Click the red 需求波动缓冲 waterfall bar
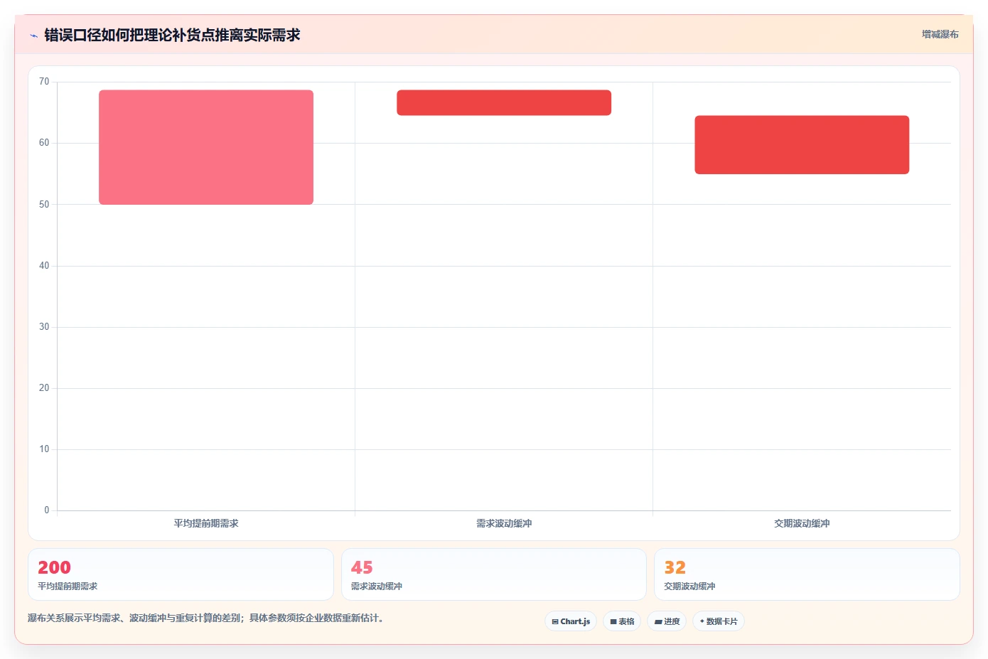 tap(504, 102)
